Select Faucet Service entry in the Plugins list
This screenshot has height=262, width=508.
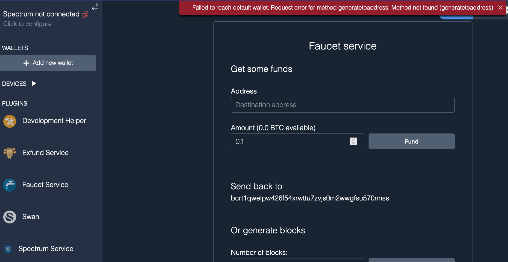coord(45,185)
